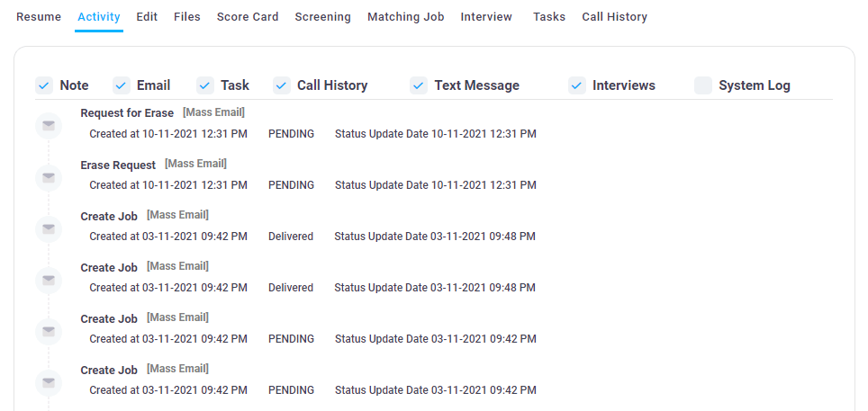Screen dimensions: 868x411
Task: Switch to the Edit tab
Action: click(148, 17)
